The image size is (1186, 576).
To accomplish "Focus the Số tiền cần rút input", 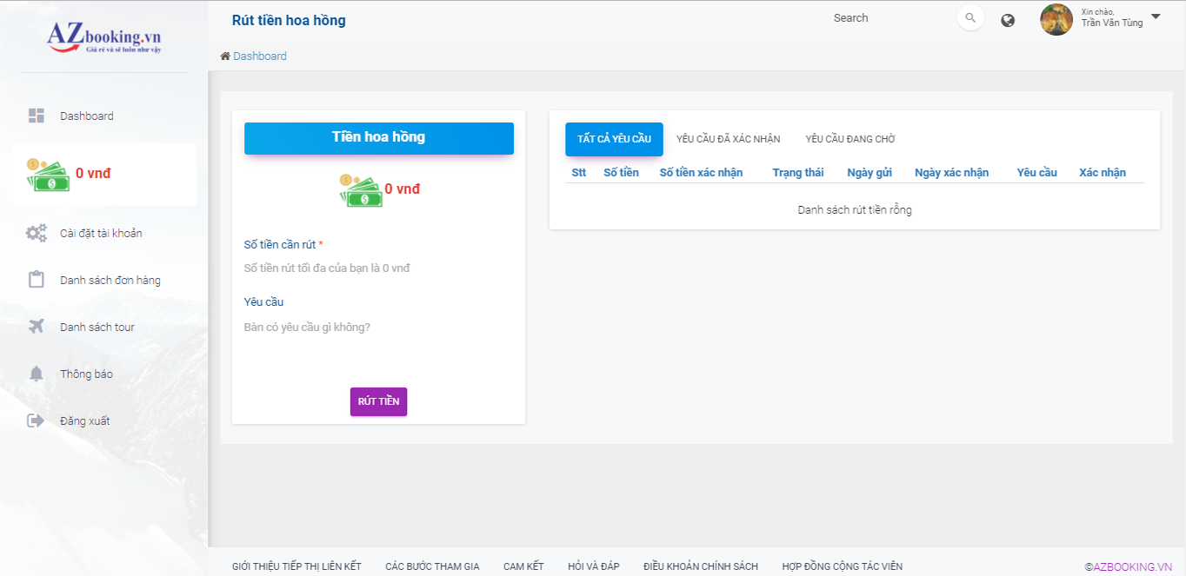I will coord(378,268).
